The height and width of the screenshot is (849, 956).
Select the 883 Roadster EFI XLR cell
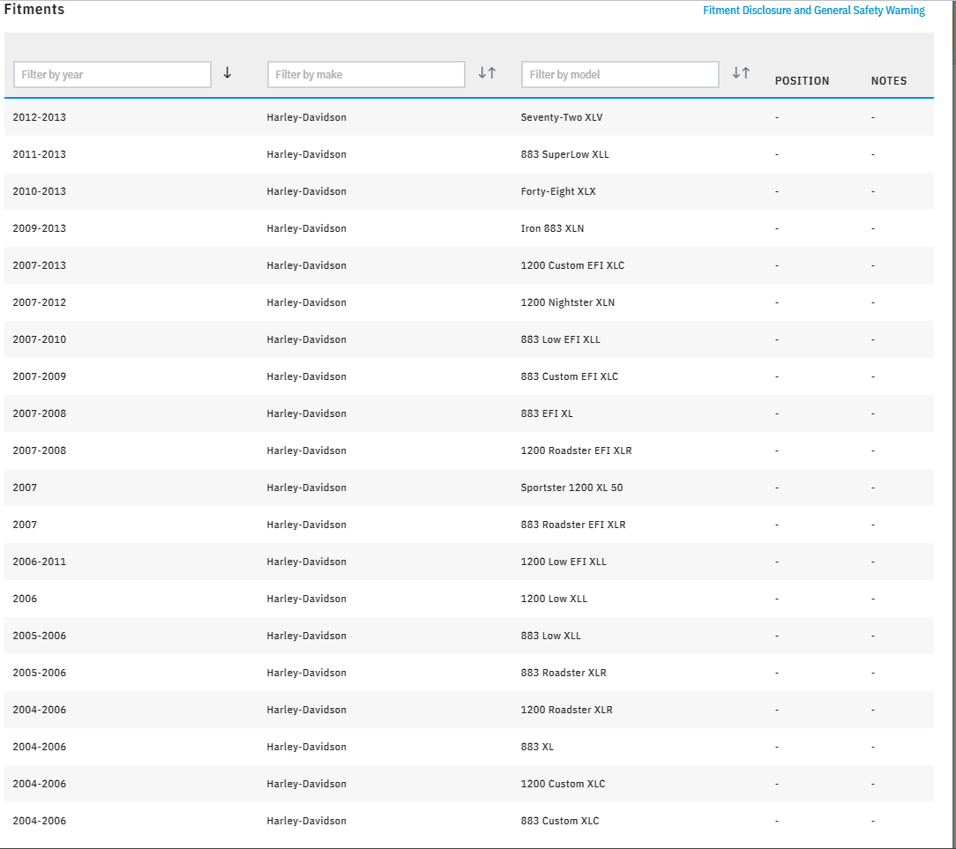[573, 525]
